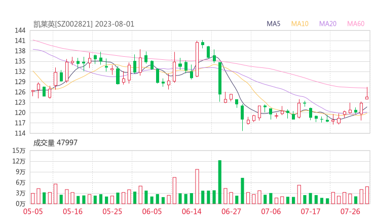375x223 pixels.
Task: Click the 144 price axis value
Action: (20, 30)
